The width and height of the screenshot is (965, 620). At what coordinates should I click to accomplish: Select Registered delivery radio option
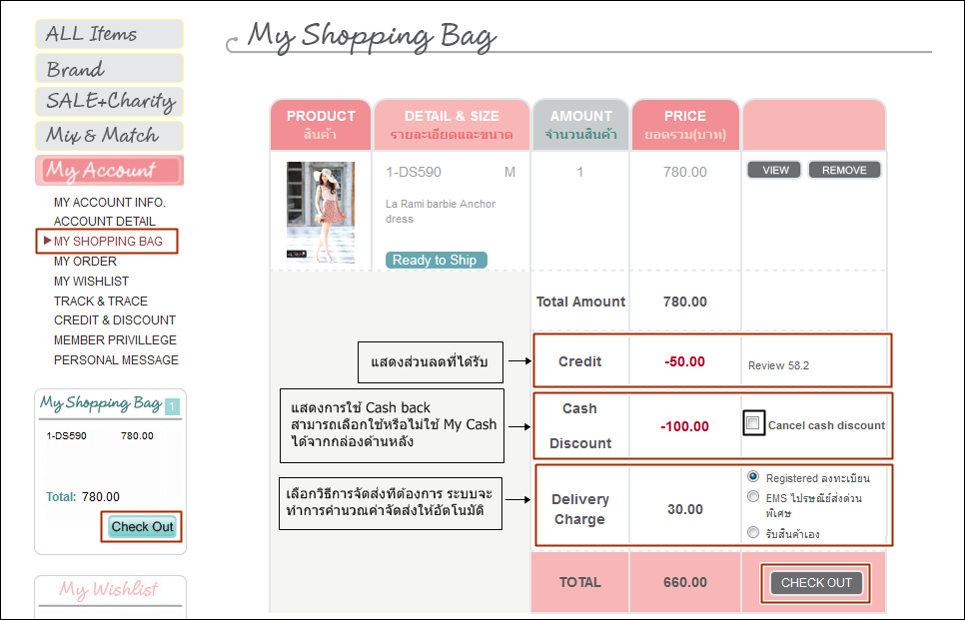[x=753, y=477]
